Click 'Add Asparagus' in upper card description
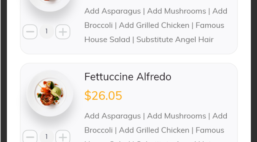 (113, 11)
